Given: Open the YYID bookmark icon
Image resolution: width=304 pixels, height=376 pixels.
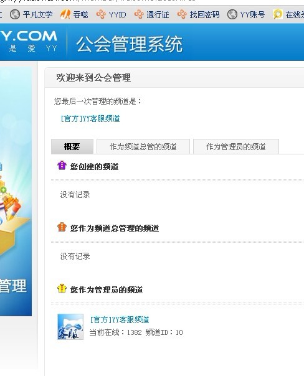Looking at the screenshot, I should pyautogui.click(x=101, y=14).
